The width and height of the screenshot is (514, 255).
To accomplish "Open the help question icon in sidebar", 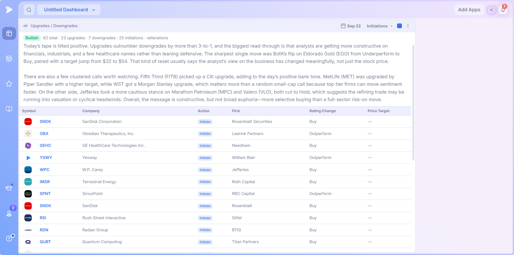I will 9,238.
